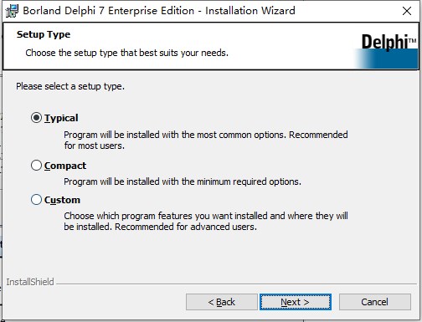
Task: Enable the Custom radio button
Action: tap(36, 200)
